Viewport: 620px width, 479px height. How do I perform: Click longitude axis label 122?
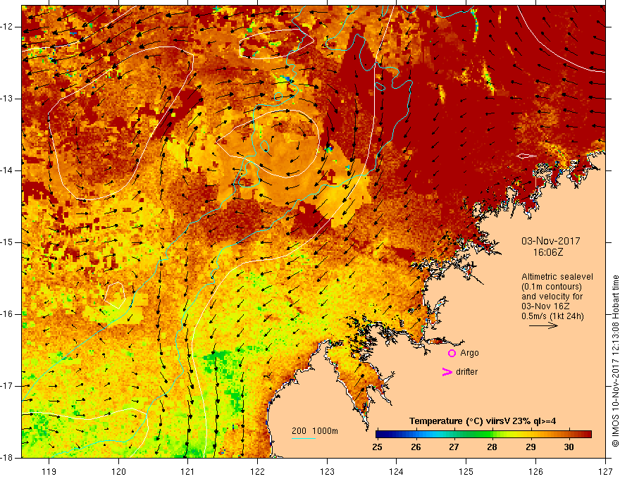click(258, 471)
